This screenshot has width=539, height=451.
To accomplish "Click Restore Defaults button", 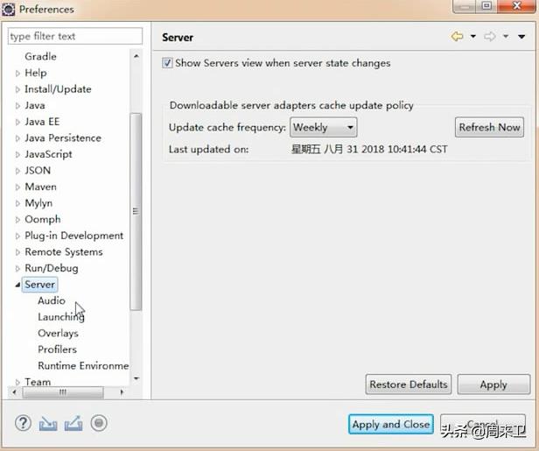I will tap(408, 384).
